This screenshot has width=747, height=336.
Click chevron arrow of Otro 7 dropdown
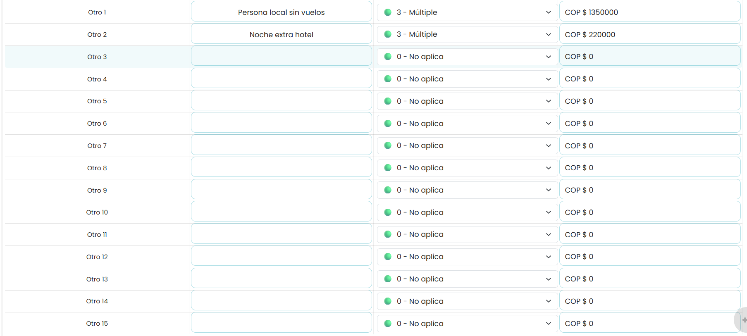pos(548,145)
